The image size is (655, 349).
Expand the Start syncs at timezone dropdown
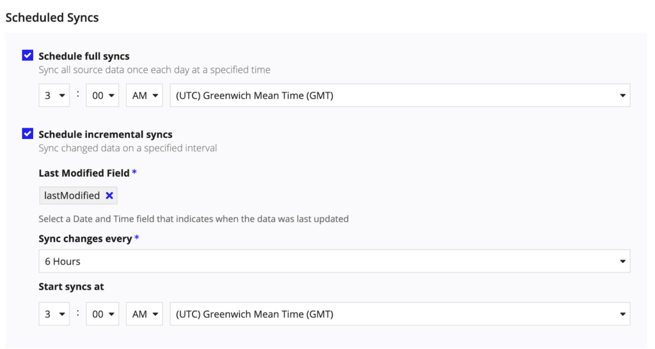pyautogui.click(x=400, y=314)
